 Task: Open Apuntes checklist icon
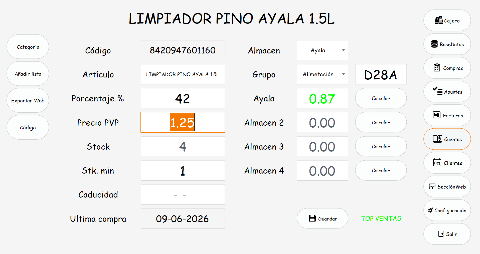point(438,91)
